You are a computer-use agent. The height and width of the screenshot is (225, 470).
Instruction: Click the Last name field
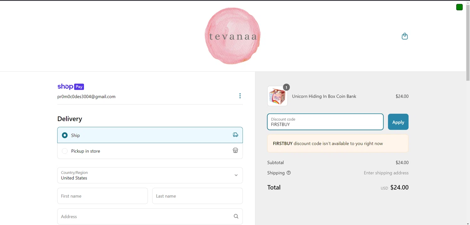click(x=197, y=196)
